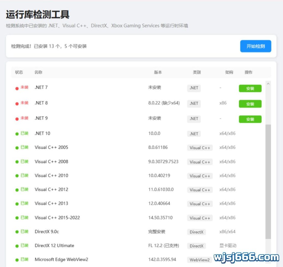Viewport: 283px width, 267px height.
Task: Click version 8.0.22 (缺少x64)
Action: point(164,103)
